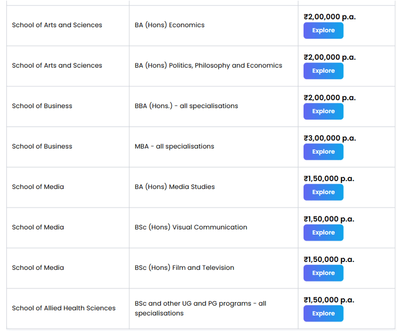Click Explore for MBA all specialisations
The image size is (397, 331).
tap(323, 151)
